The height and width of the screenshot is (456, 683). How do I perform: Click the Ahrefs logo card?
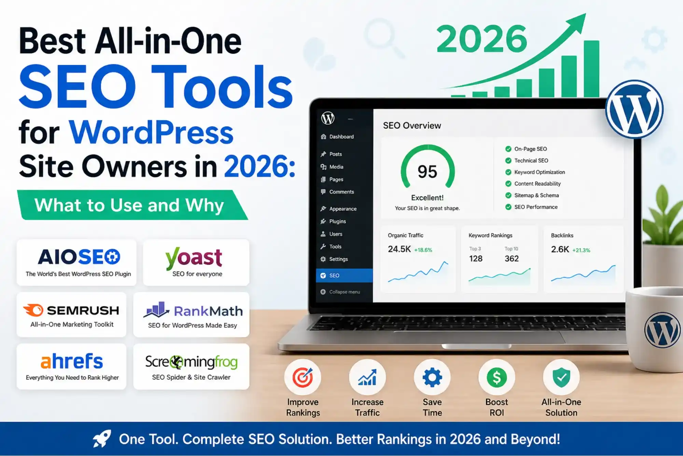(x=71, y=367)
